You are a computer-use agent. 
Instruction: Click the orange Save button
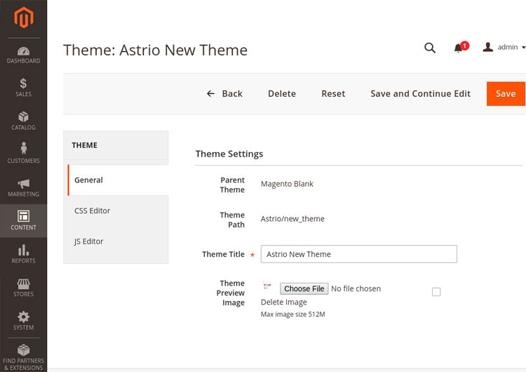pos(506,93)
